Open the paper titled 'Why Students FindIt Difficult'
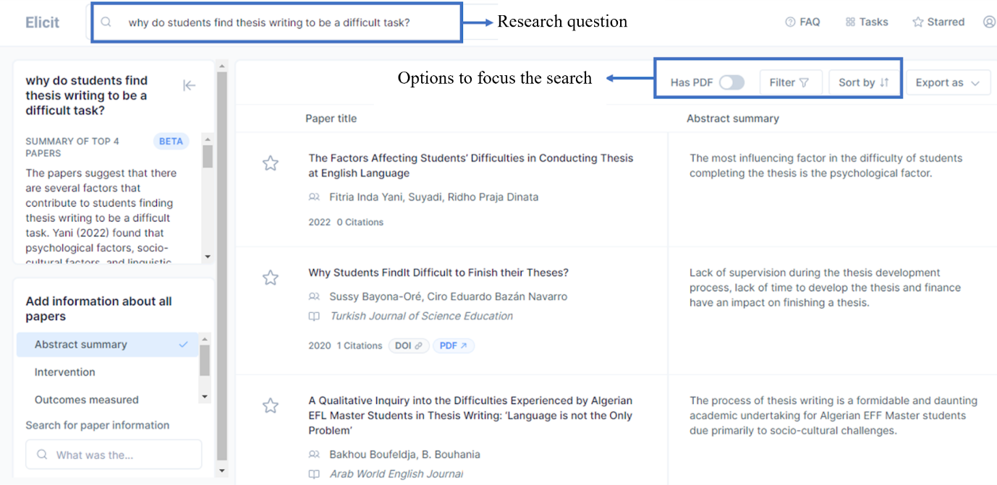The width and height of the screenshot is (997, 485). pos(438,272)
